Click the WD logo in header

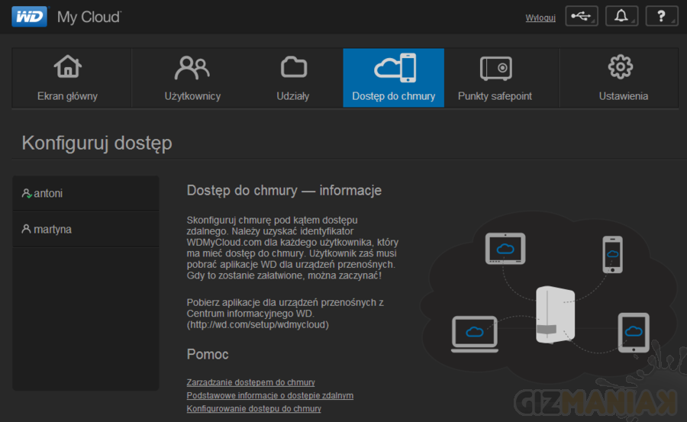click(x=29, y=16)
